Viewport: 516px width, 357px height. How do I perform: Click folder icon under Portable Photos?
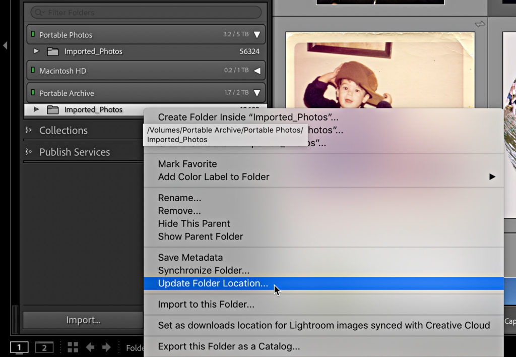[x=52, y=51]
